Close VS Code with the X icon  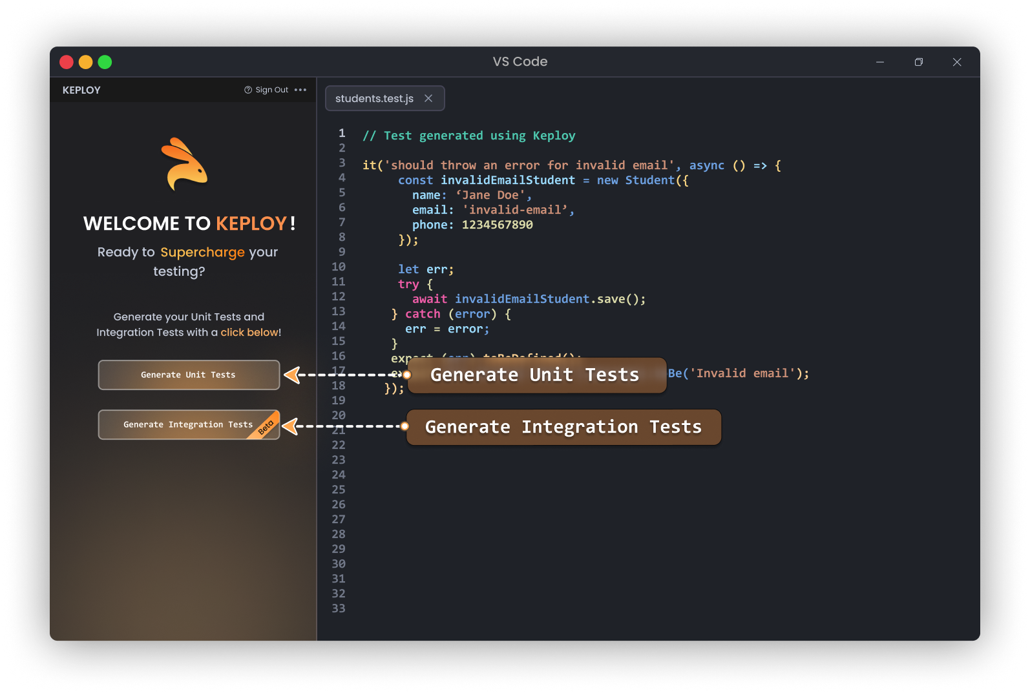[x=957, y=62]
